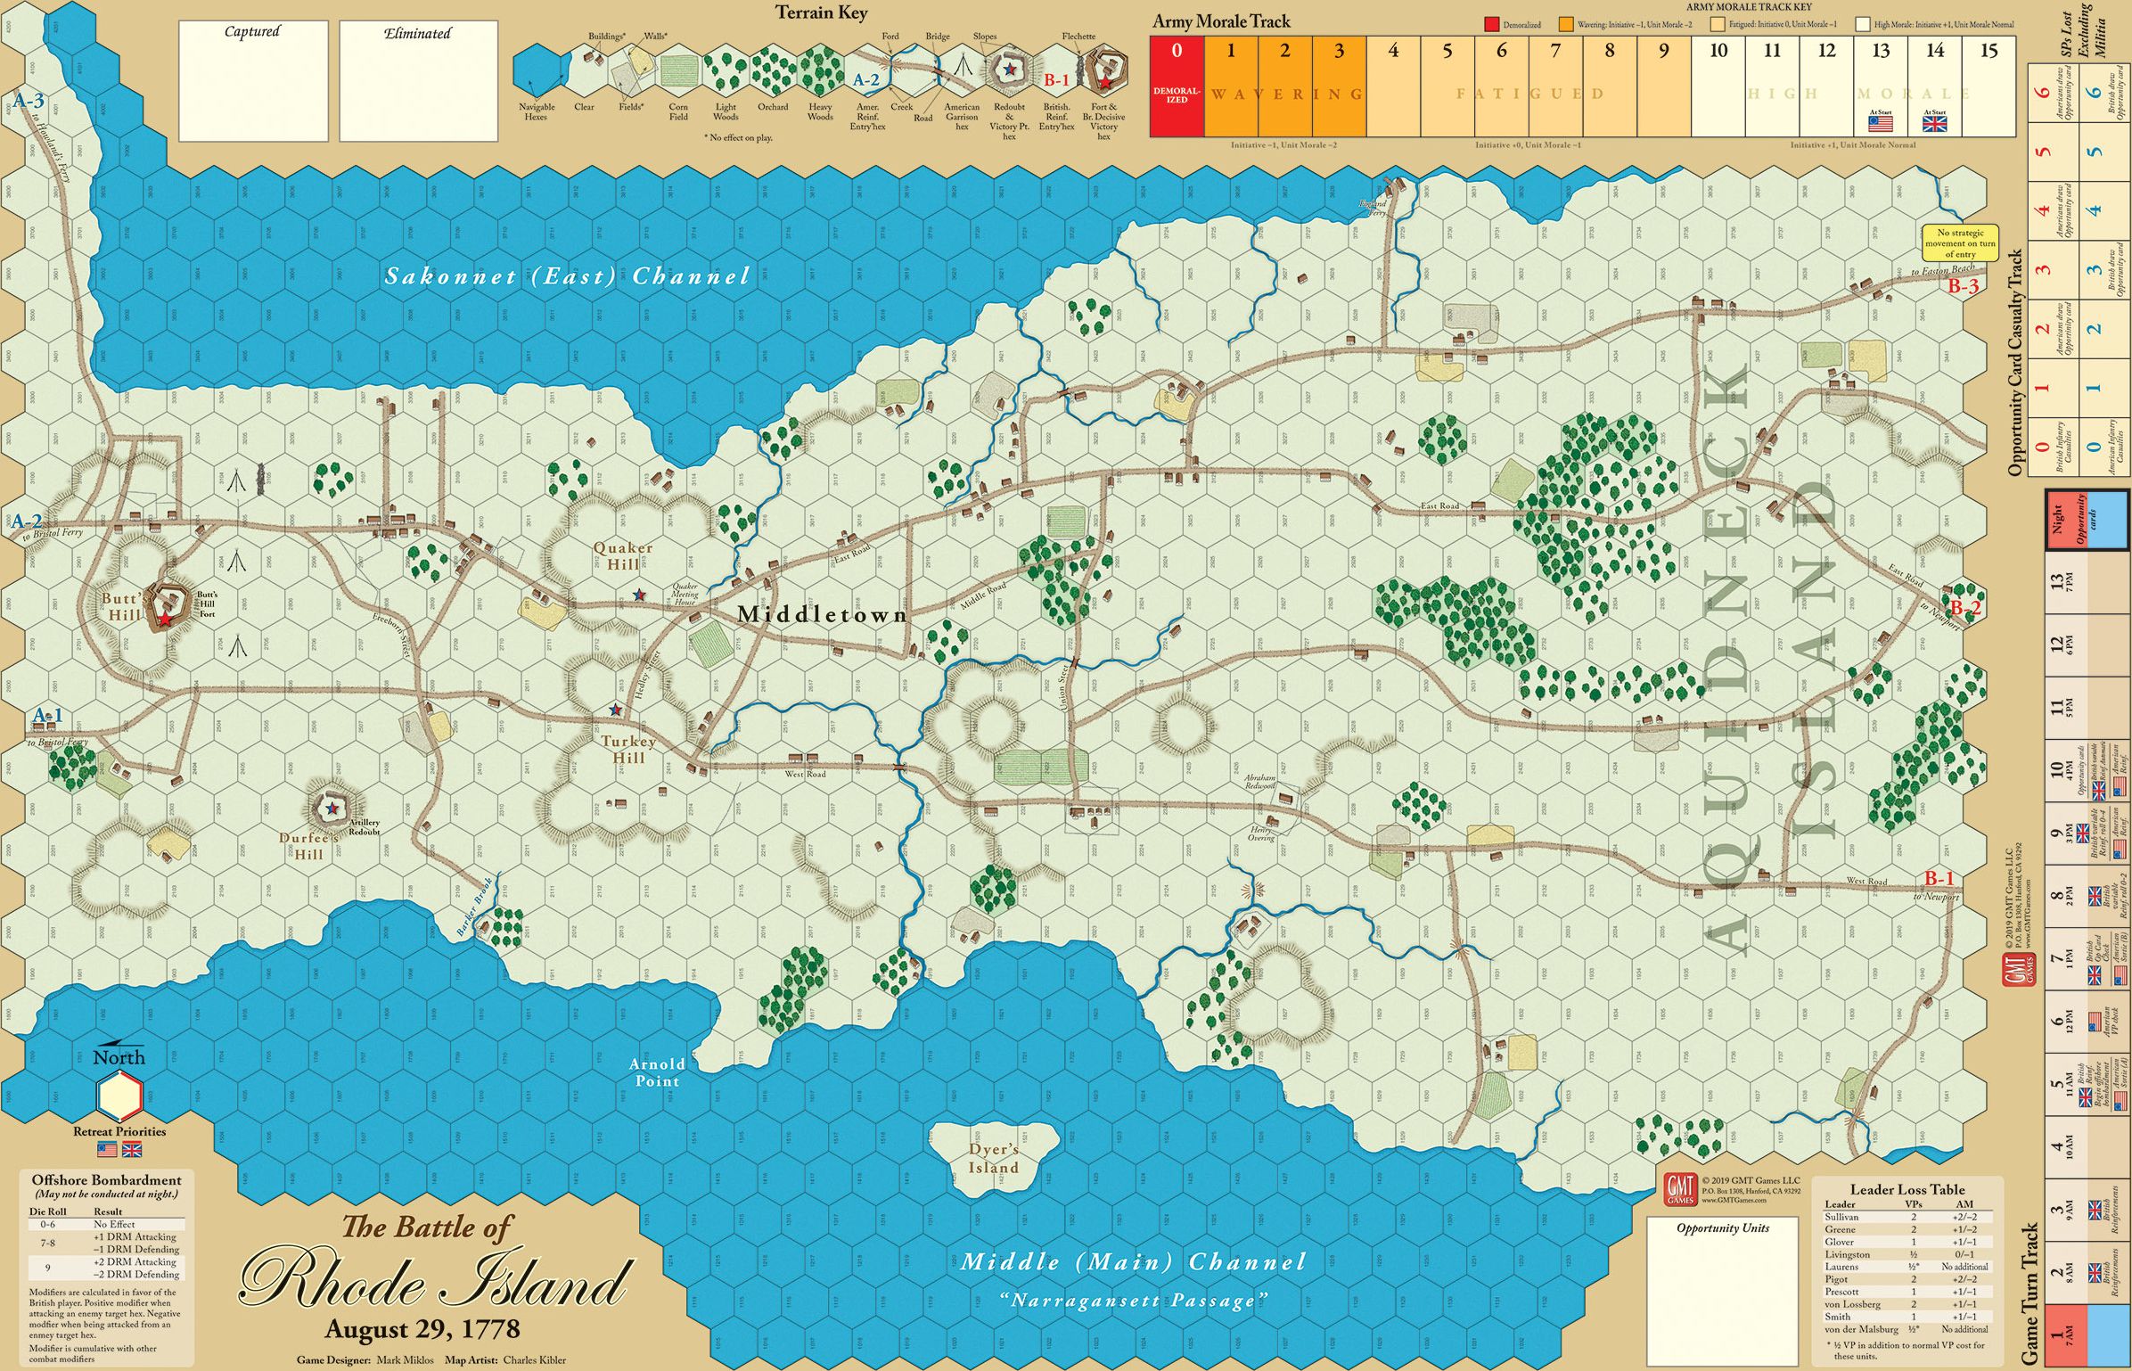Select the Redoubt & Victory Pt. key hex
Image resolution: width=2132 pixels, height=1371 pixels.
point(1009,70)
